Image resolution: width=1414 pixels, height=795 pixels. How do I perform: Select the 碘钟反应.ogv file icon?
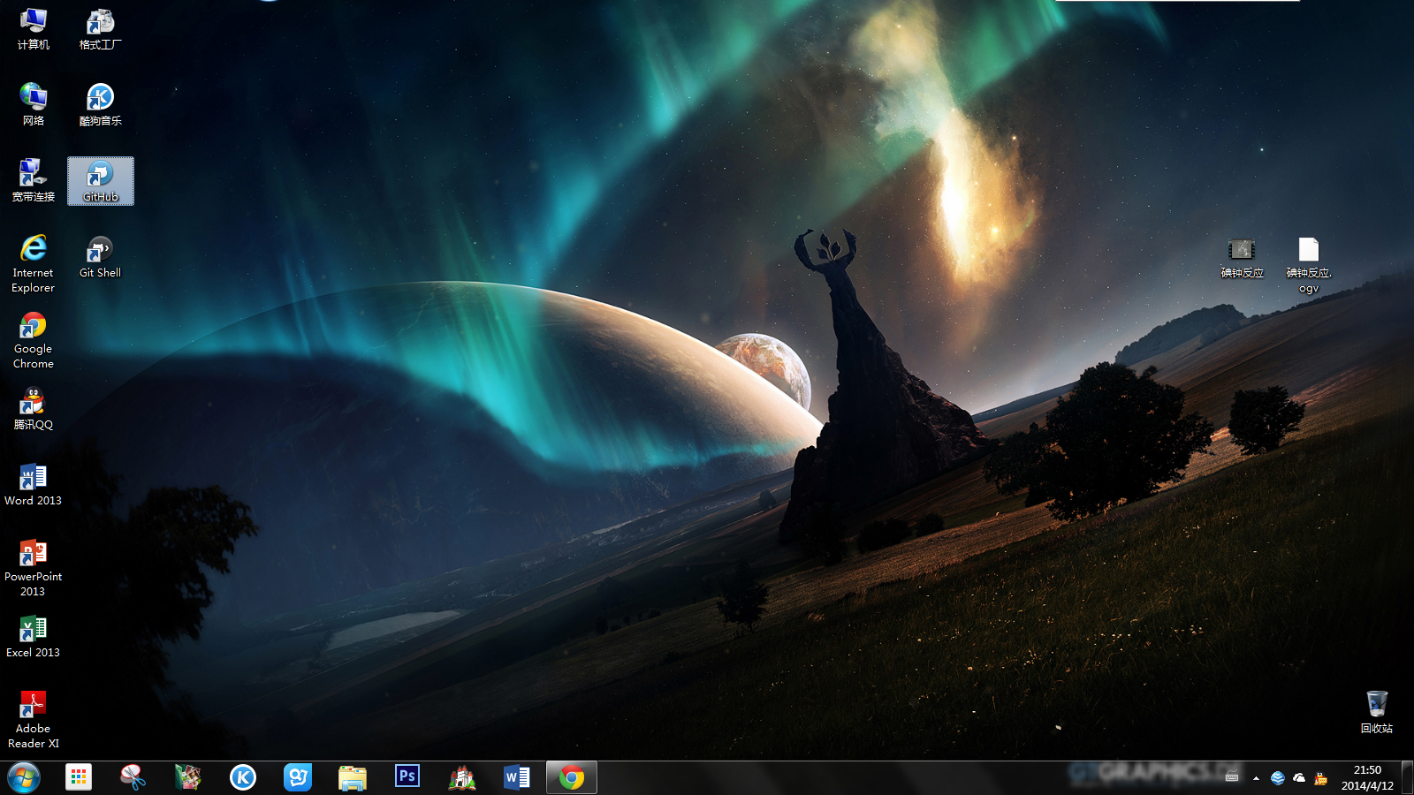(1309, 264)
